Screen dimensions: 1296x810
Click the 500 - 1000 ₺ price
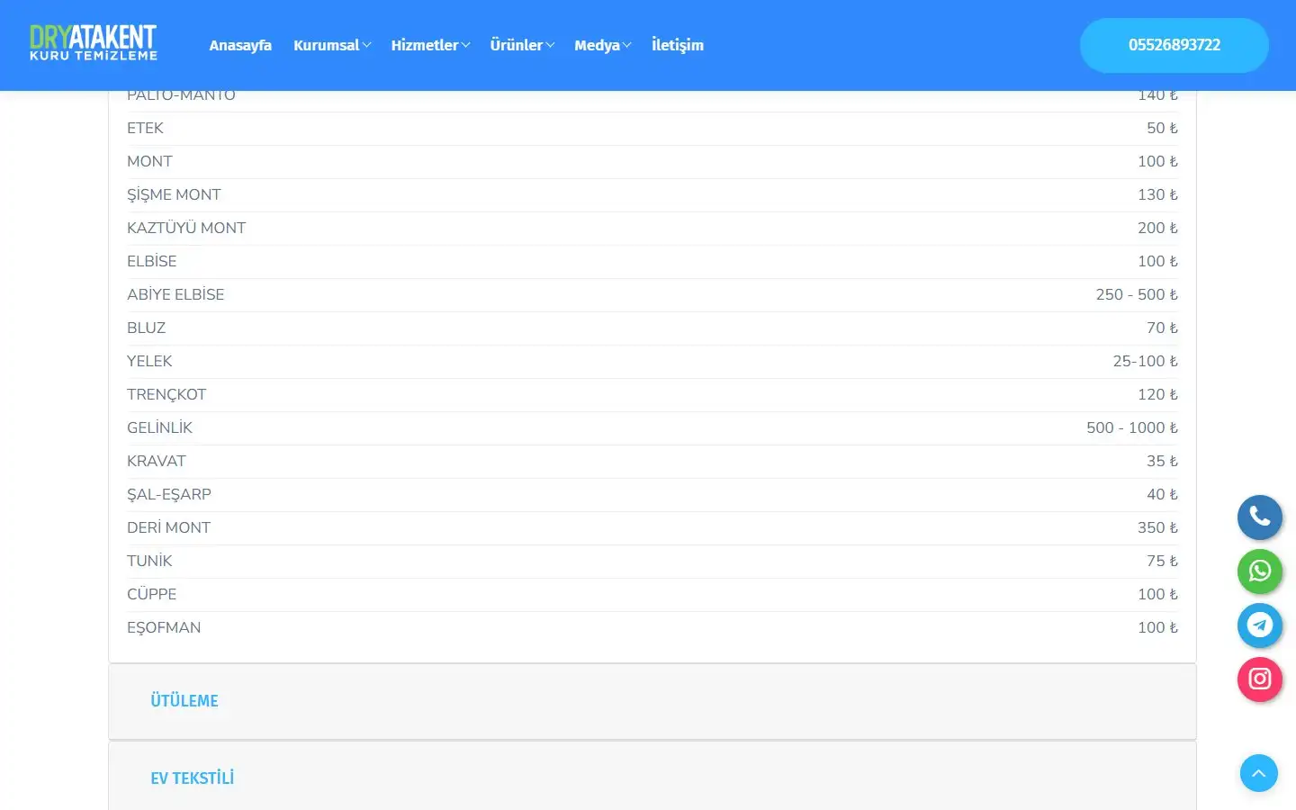pyautogui.click(x=1132, y=427)
